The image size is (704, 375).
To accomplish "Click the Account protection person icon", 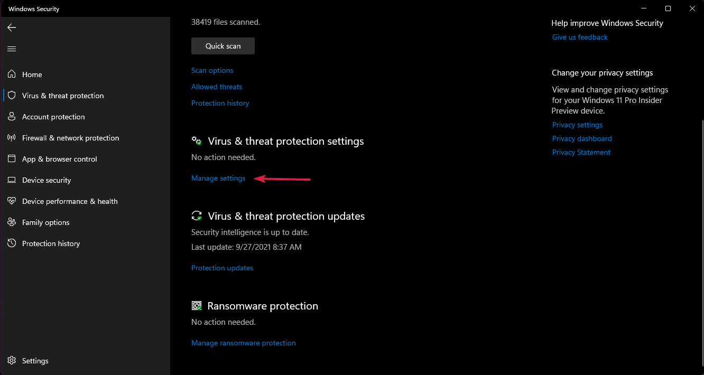I will [x=12, y=117].
